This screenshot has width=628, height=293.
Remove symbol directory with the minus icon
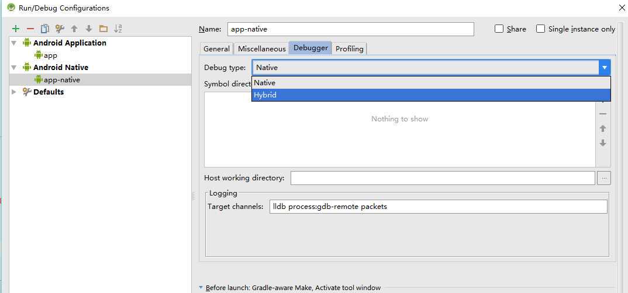pyautogui.click(x=603, y=114)
